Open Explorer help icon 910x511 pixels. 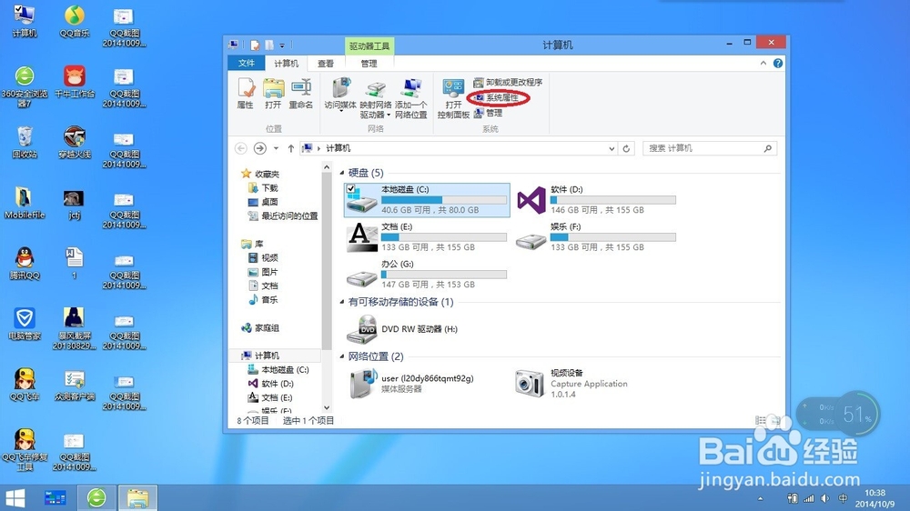[x=778, y=64]
